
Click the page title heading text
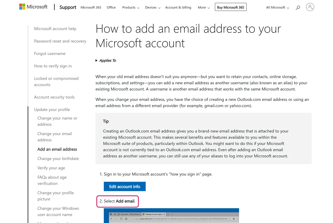point(188,36)
